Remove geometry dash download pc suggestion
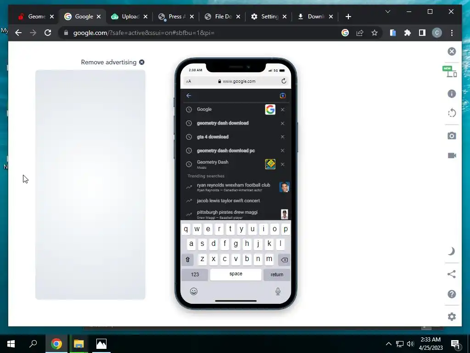This screenshot has width=470, height=353. coord(282,151)
